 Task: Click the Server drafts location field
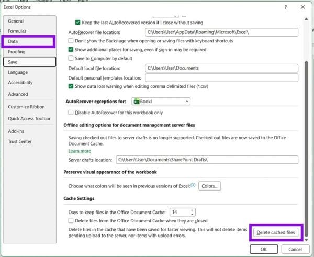click(207, 160)
